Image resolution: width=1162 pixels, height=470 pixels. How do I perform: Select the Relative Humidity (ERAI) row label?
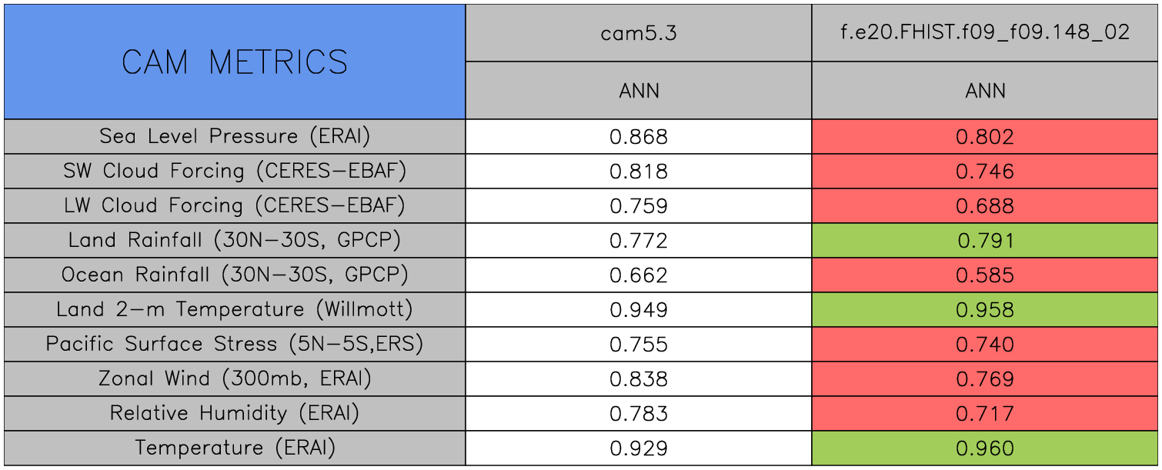tap(235, 414)
